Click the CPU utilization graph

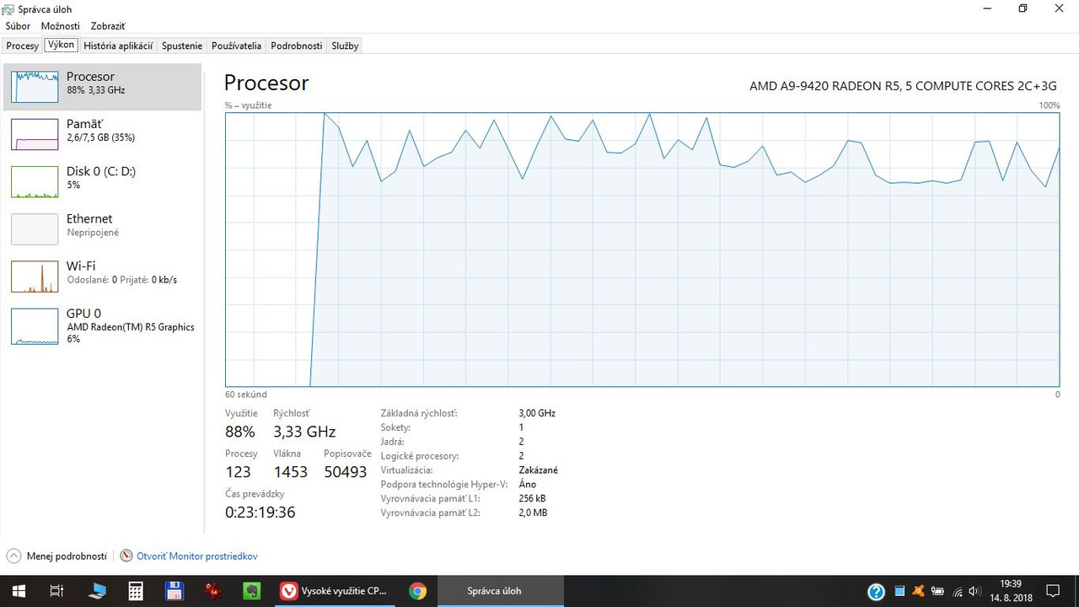642,250
